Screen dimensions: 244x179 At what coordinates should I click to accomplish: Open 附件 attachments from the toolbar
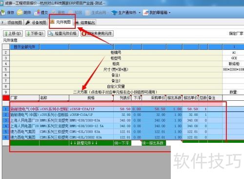pos(24,13)
